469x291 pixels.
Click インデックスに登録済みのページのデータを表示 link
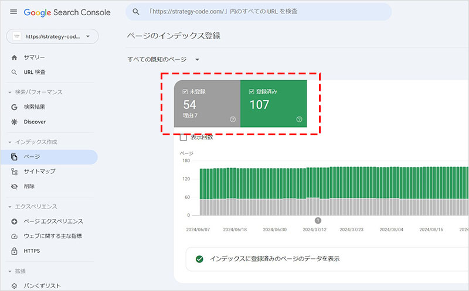[275, 258]
